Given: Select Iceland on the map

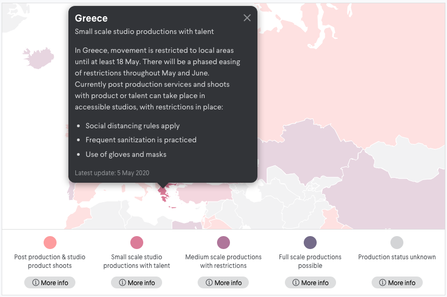Looking at the screenshot, I should coord(38,58).
